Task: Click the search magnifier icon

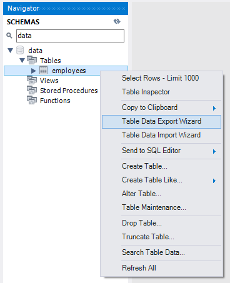Action: coord(9,36)
